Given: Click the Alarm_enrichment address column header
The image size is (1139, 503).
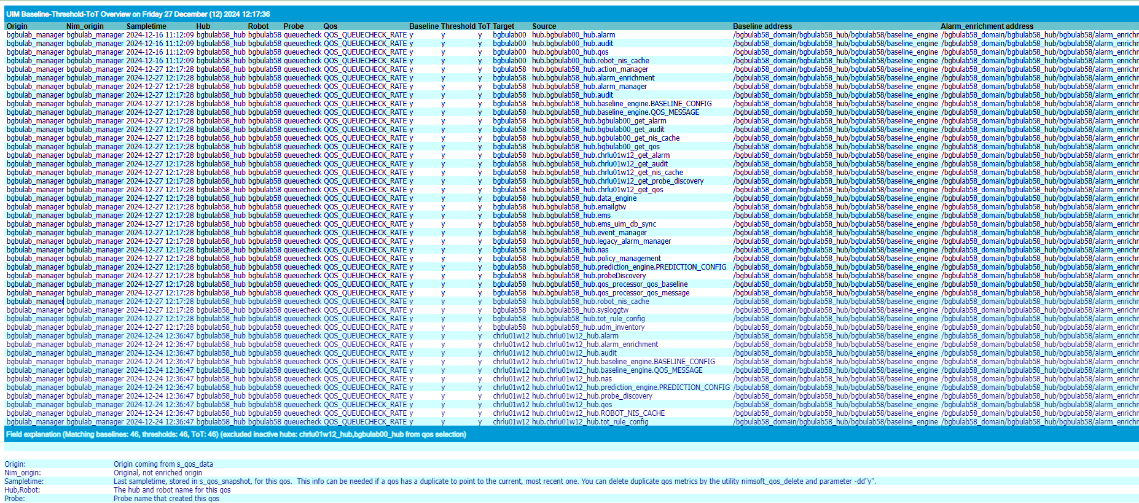Looking at the screenshot, I should coord(987,26).
